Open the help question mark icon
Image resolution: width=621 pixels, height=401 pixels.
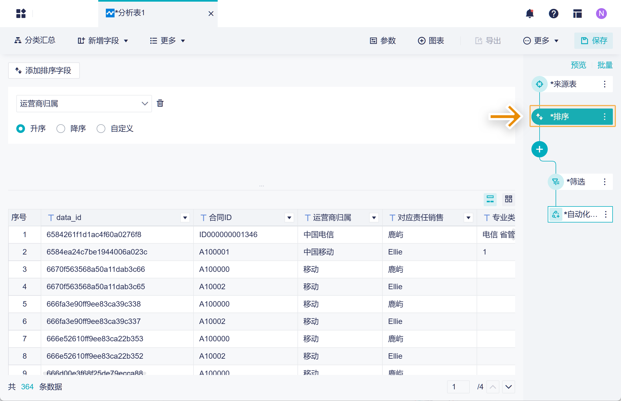tap(553, 14)
